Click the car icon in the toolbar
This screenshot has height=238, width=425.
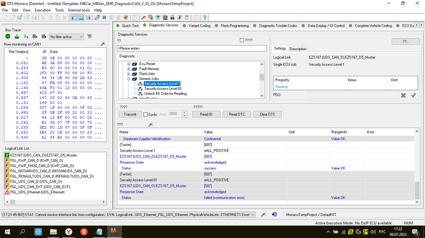(172, 18)
